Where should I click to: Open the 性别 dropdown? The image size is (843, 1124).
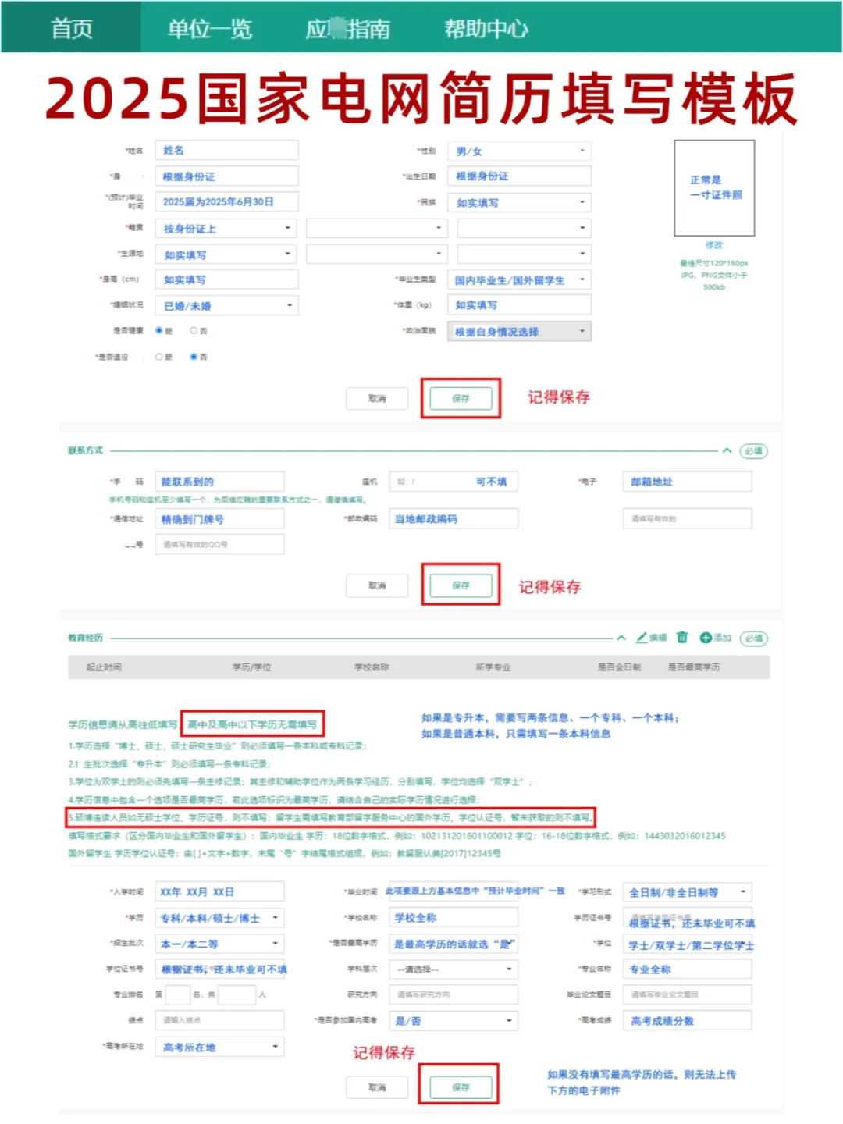point(519,151)
